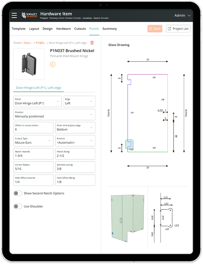This screenshot has width=203, height=264.
Task: Switch to the Hardware tab
Action: 64,29
